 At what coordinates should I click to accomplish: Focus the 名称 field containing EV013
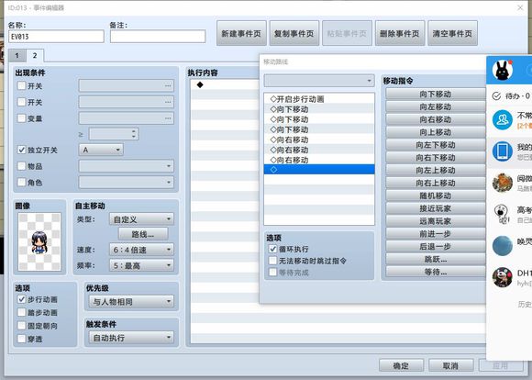click(56, 37)
